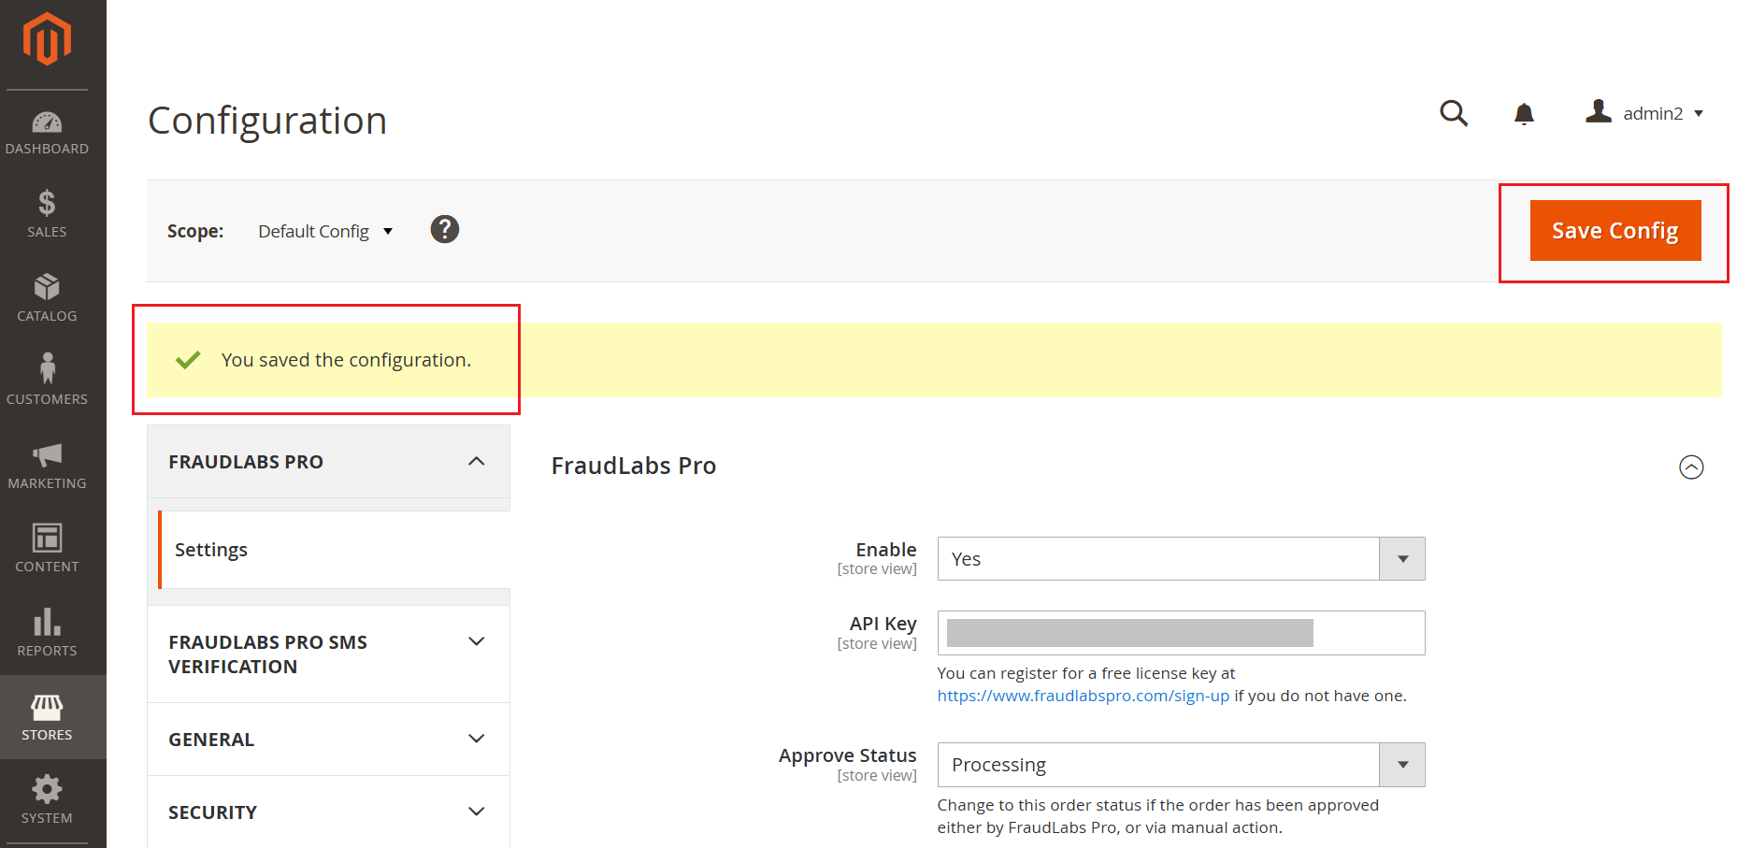The image size is (1751, 848).
Task: Click the scope help question mark icon
Action: [x=445, y=229]
